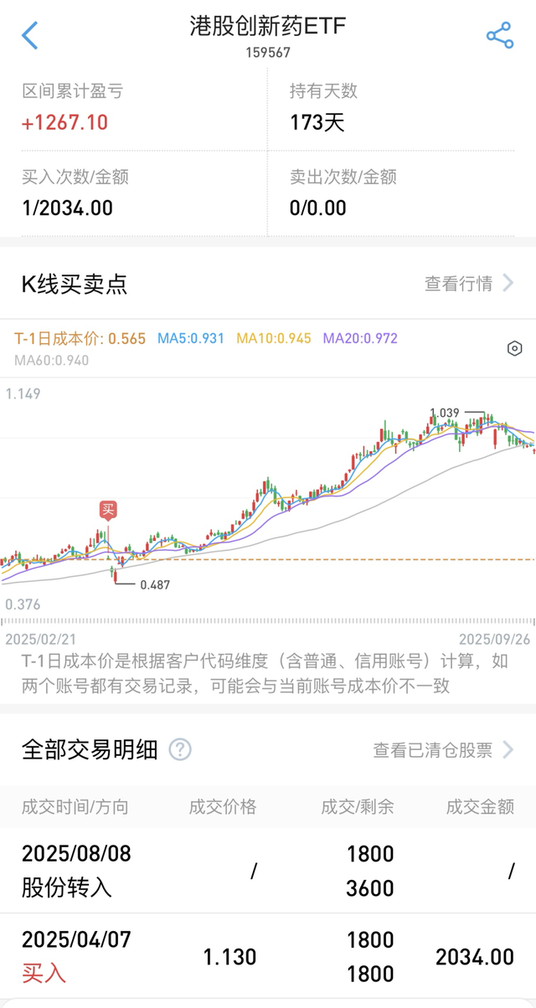The height and width of the screenshot is (1008, 536).
Task: Tap the share icon
Action: pyautogui.click(x=499, y=36)
